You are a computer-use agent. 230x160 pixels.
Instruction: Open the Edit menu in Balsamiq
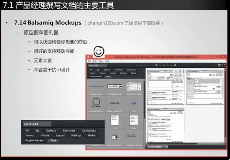(95, 61)
